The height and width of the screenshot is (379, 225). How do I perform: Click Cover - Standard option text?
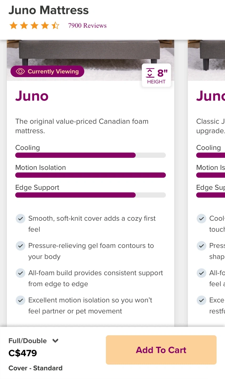[35, 368]
